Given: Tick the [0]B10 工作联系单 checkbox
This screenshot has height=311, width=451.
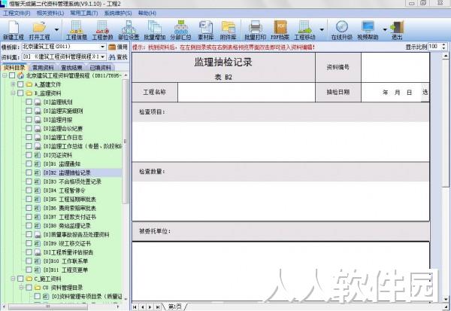Looking at the screenshot, I should tap(29, 261).
